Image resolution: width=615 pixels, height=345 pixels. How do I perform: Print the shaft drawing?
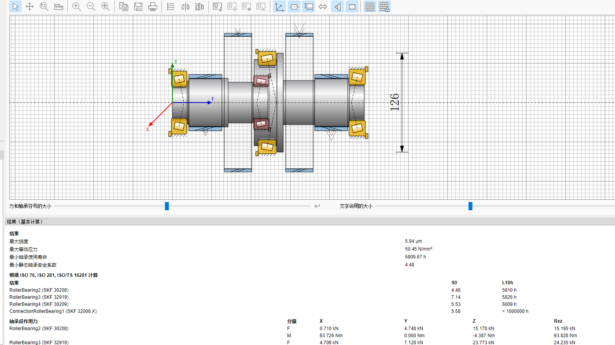pos(153,7)
